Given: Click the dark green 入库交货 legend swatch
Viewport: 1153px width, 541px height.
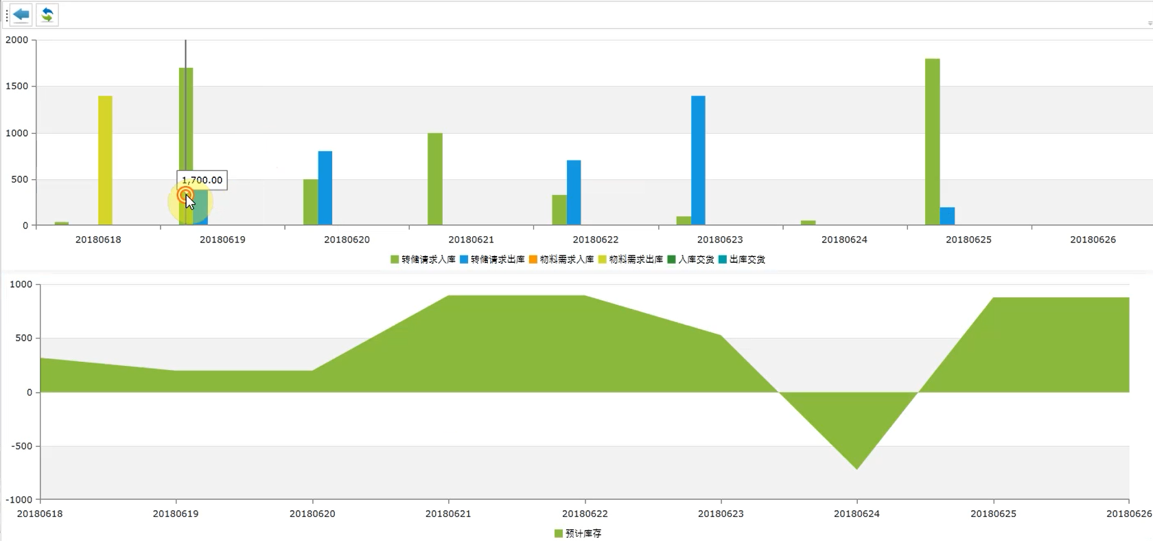Looking at the screenshot, I should (672, 260).
